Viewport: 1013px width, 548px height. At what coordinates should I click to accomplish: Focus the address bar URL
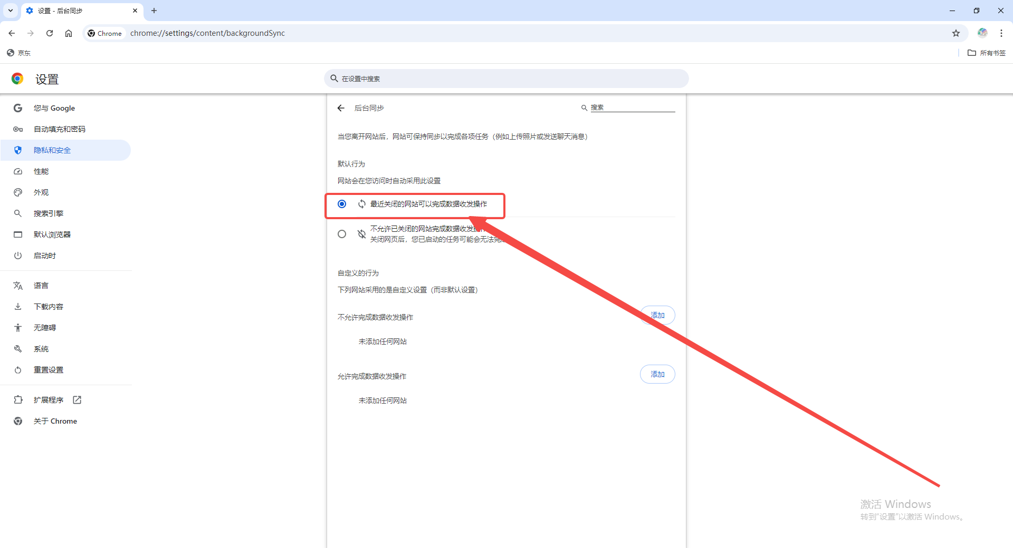(x=207, y=33)
